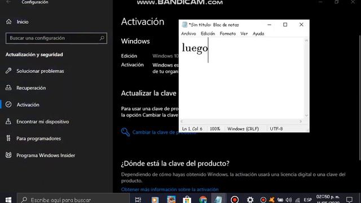Click Notepad horizontal scrollbar right arrow
The width and height of the screenshot is (361, 203).
click(x=301, y=121)
